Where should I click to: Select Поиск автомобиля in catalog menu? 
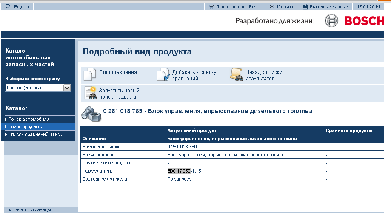point(29,119)
